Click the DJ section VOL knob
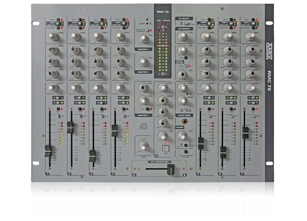Screen dimensions: 307x221 click(x=163, y=135)
